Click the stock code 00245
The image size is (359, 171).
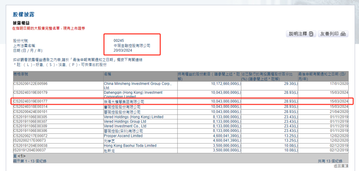119,41
